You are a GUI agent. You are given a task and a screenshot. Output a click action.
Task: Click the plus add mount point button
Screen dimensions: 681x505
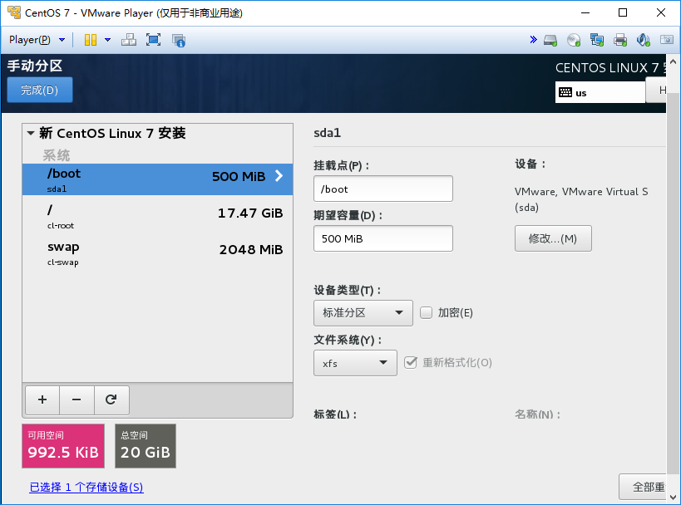coord(42,400)
